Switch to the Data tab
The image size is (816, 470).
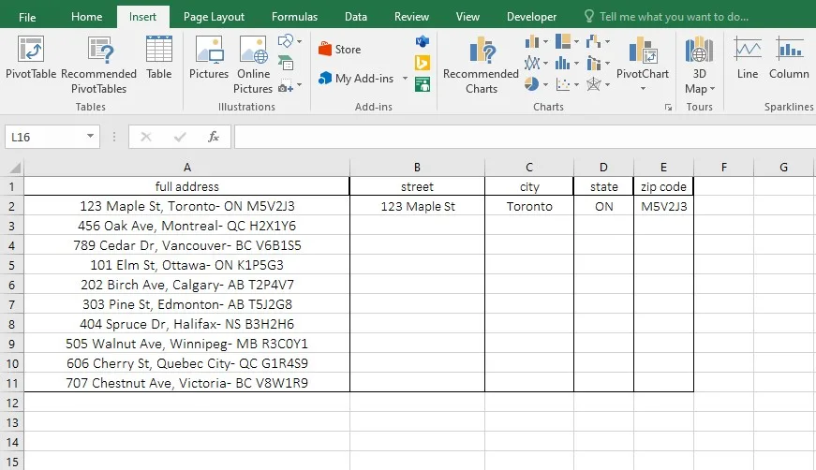[356, 17]
